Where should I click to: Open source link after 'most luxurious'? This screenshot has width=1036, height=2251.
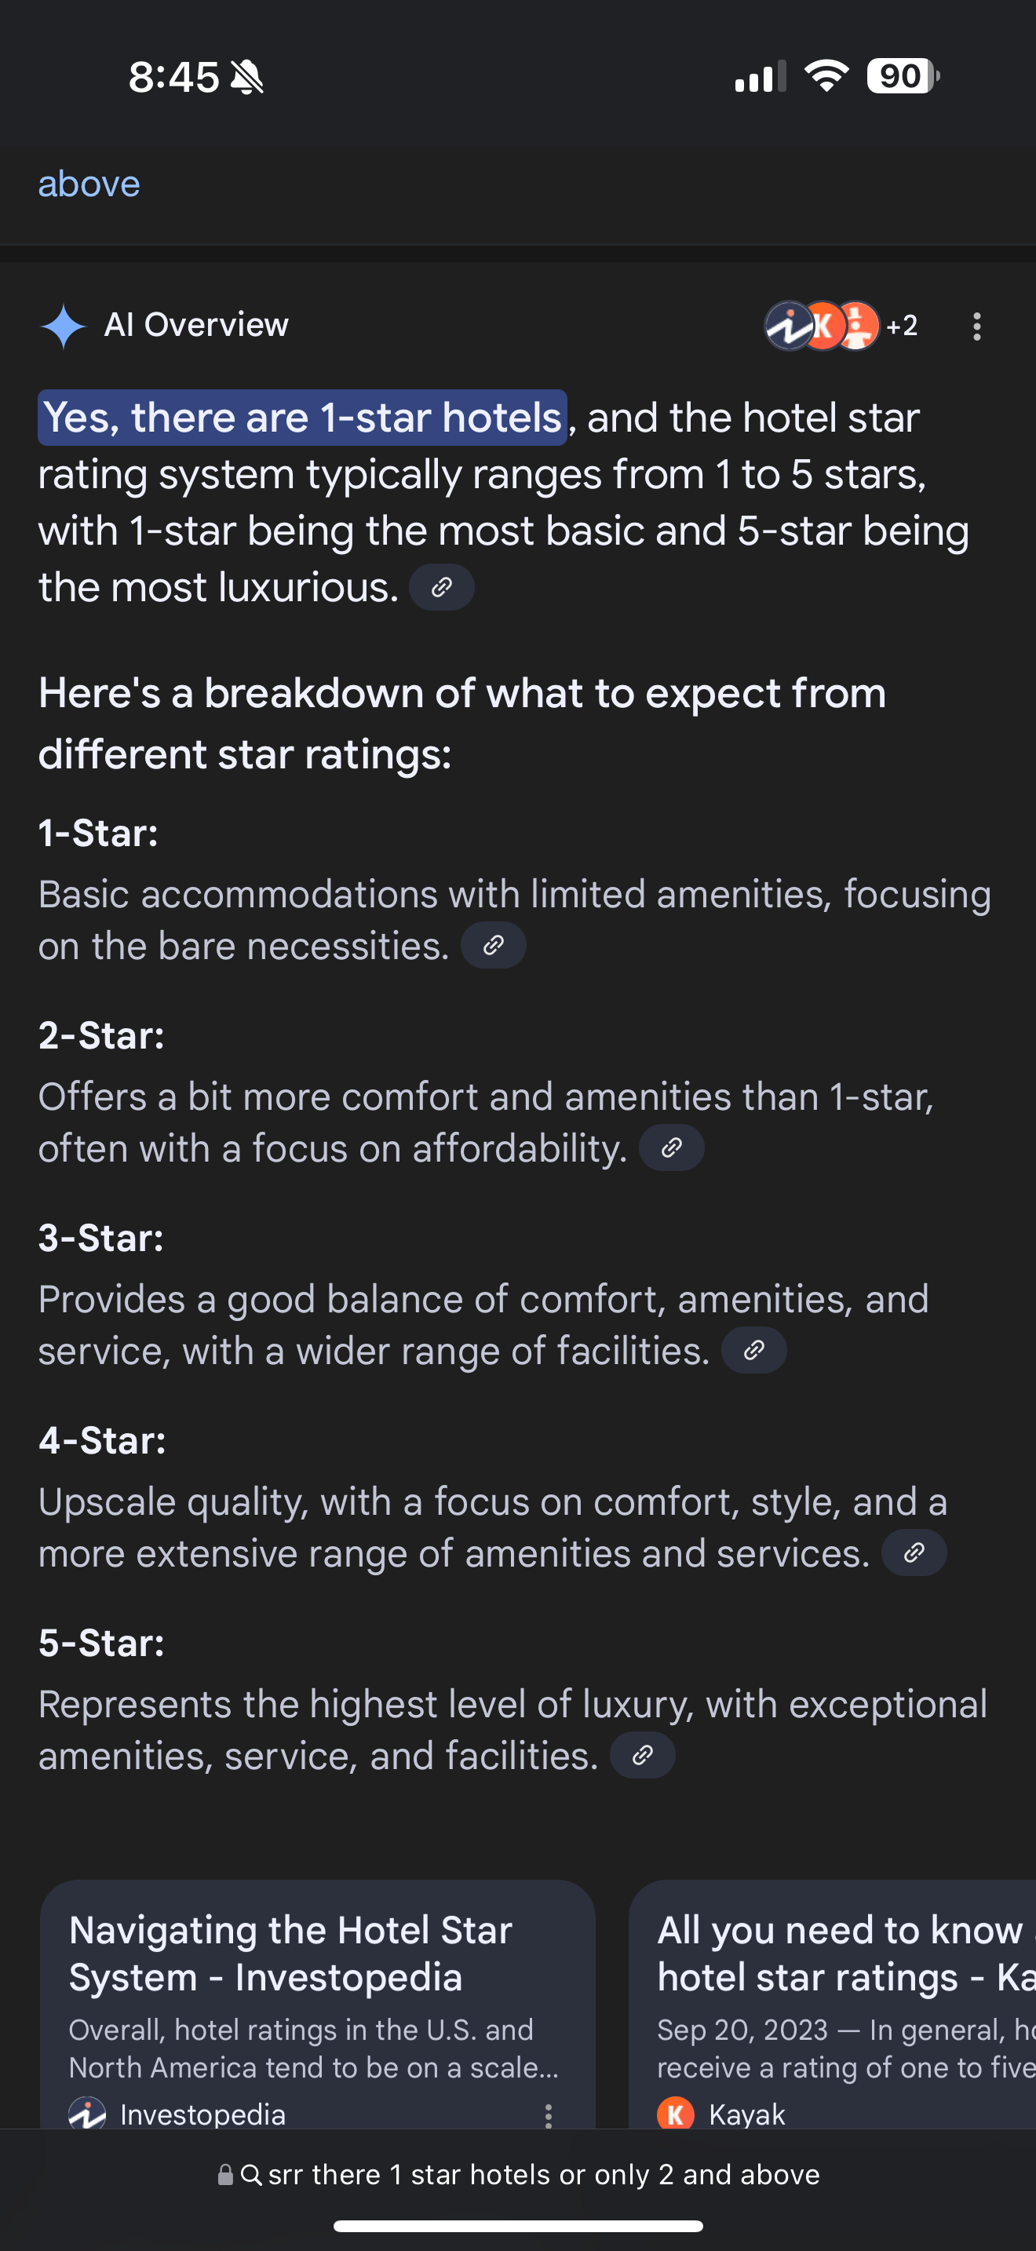click(x=442, y=587)
